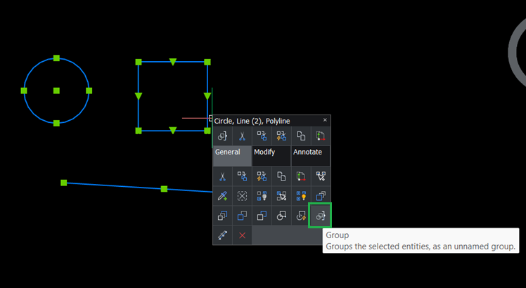Click the rectangle's top-right corner grip
Viewport: 526px width, 288px height.
tap(207, 62)
